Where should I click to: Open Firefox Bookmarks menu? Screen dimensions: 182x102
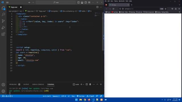(x=122, y=1)
